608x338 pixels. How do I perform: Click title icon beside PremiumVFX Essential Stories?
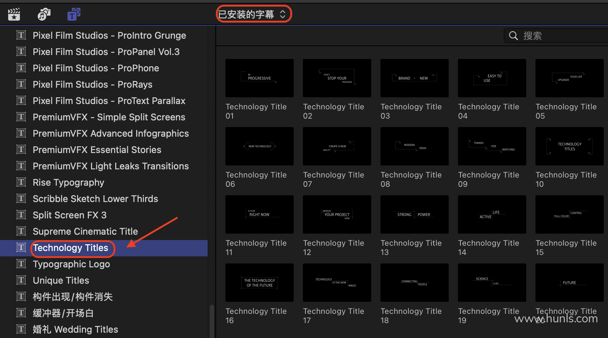click(x=21, y=149)
